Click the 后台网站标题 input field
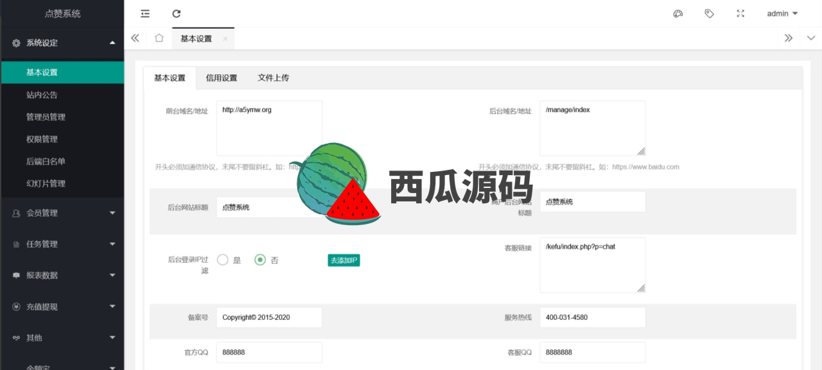Viewport: 822px width, 370px height. tap(269, 207)
